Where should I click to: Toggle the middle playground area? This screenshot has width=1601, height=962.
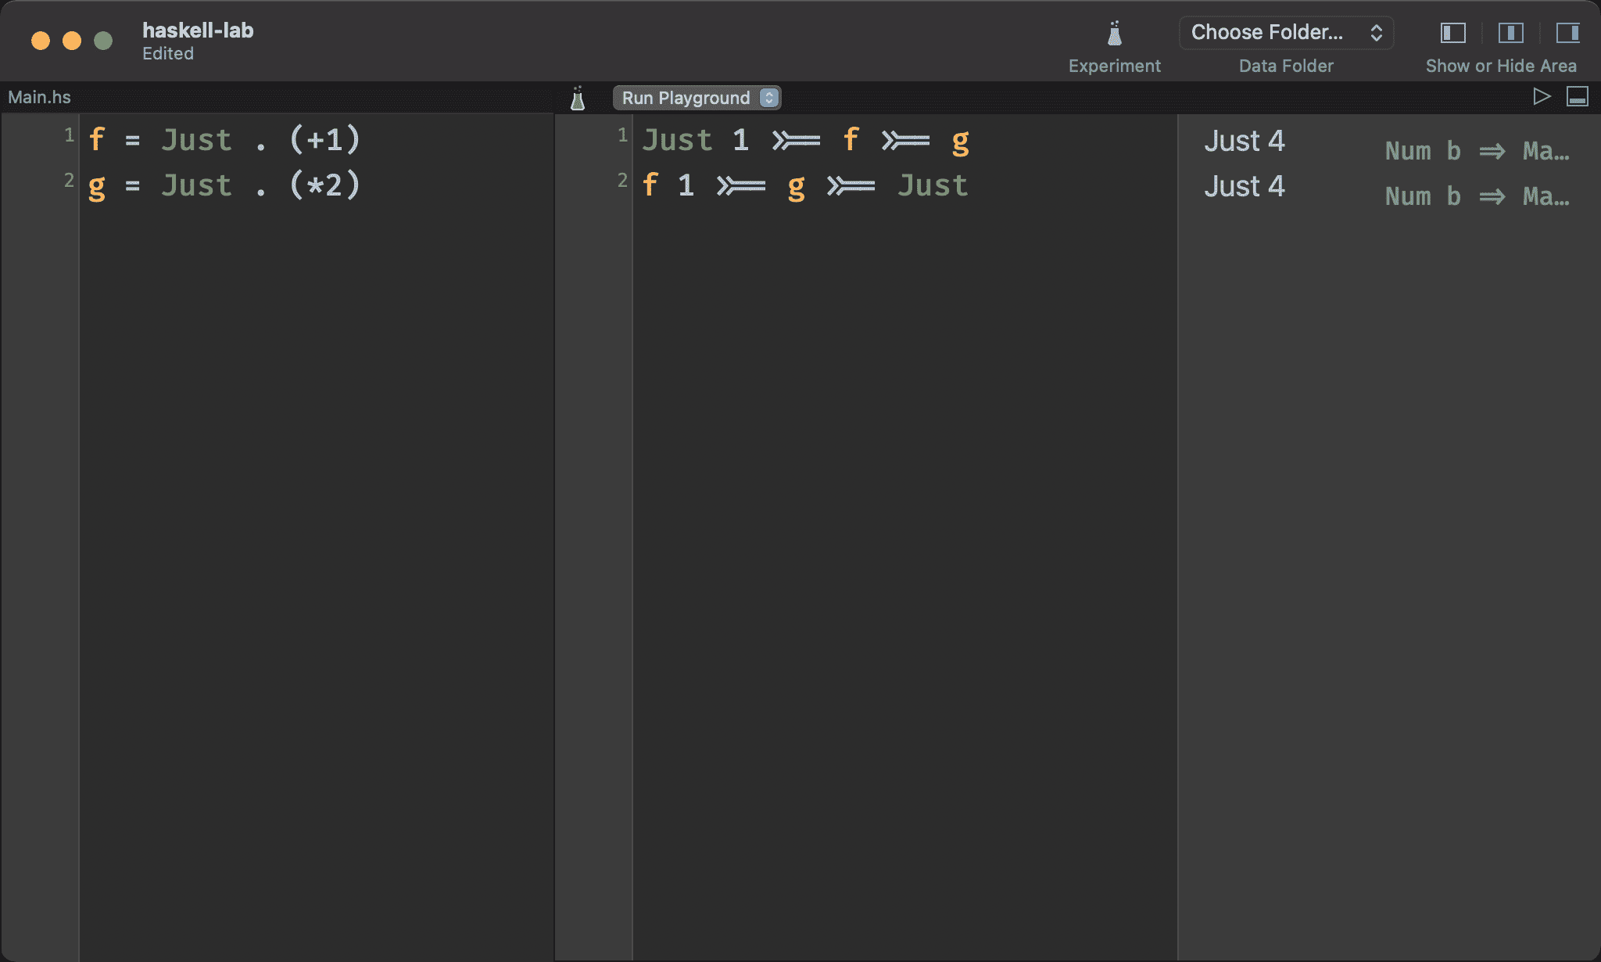1510,33
